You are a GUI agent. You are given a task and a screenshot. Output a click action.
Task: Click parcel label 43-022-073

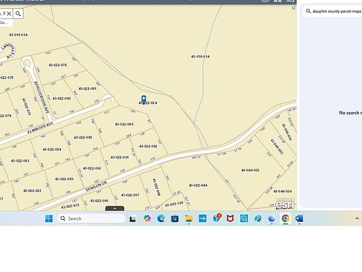(x=70, y=206)
